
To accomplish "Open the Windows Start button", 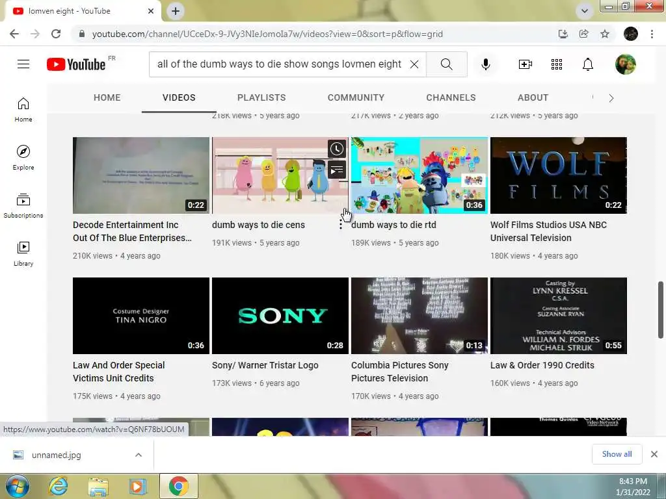I will (18, 486).
